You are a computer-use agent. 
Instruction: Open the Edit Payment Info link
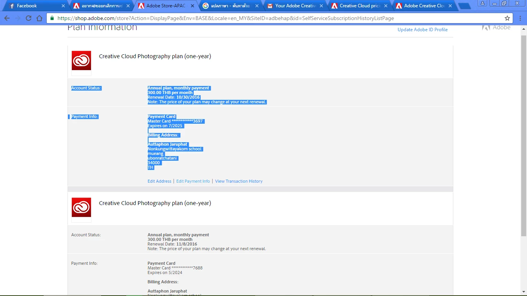tap(193, 181)
